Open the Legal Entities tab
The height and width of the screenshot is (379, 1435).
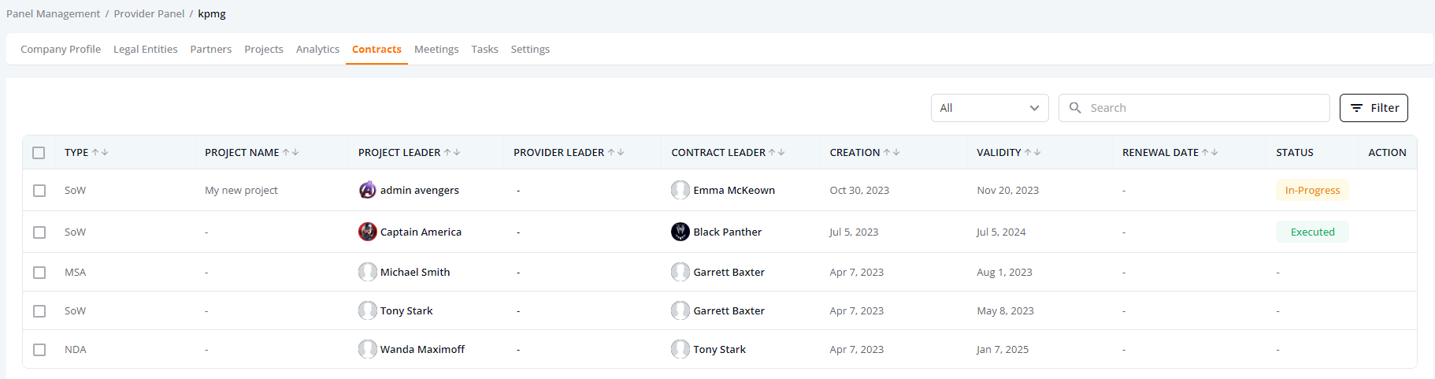point(145,49)
